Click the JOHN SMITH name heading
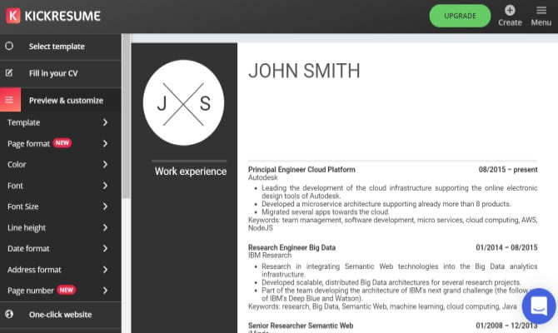The image size is (558, 333). 304,71
